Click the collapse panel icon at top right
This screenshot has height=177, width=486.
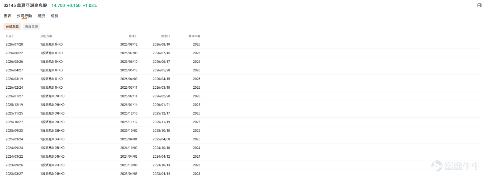pyautogui.click(x=479, y=5)
